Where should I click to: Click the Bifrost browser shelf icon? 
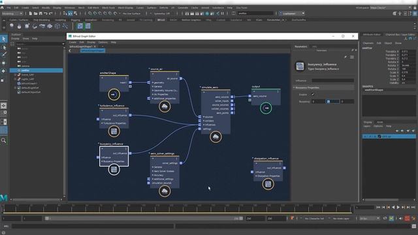(88, 26)
